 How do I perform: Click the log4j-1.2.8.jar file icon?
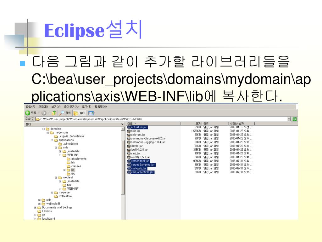[129, 150]
